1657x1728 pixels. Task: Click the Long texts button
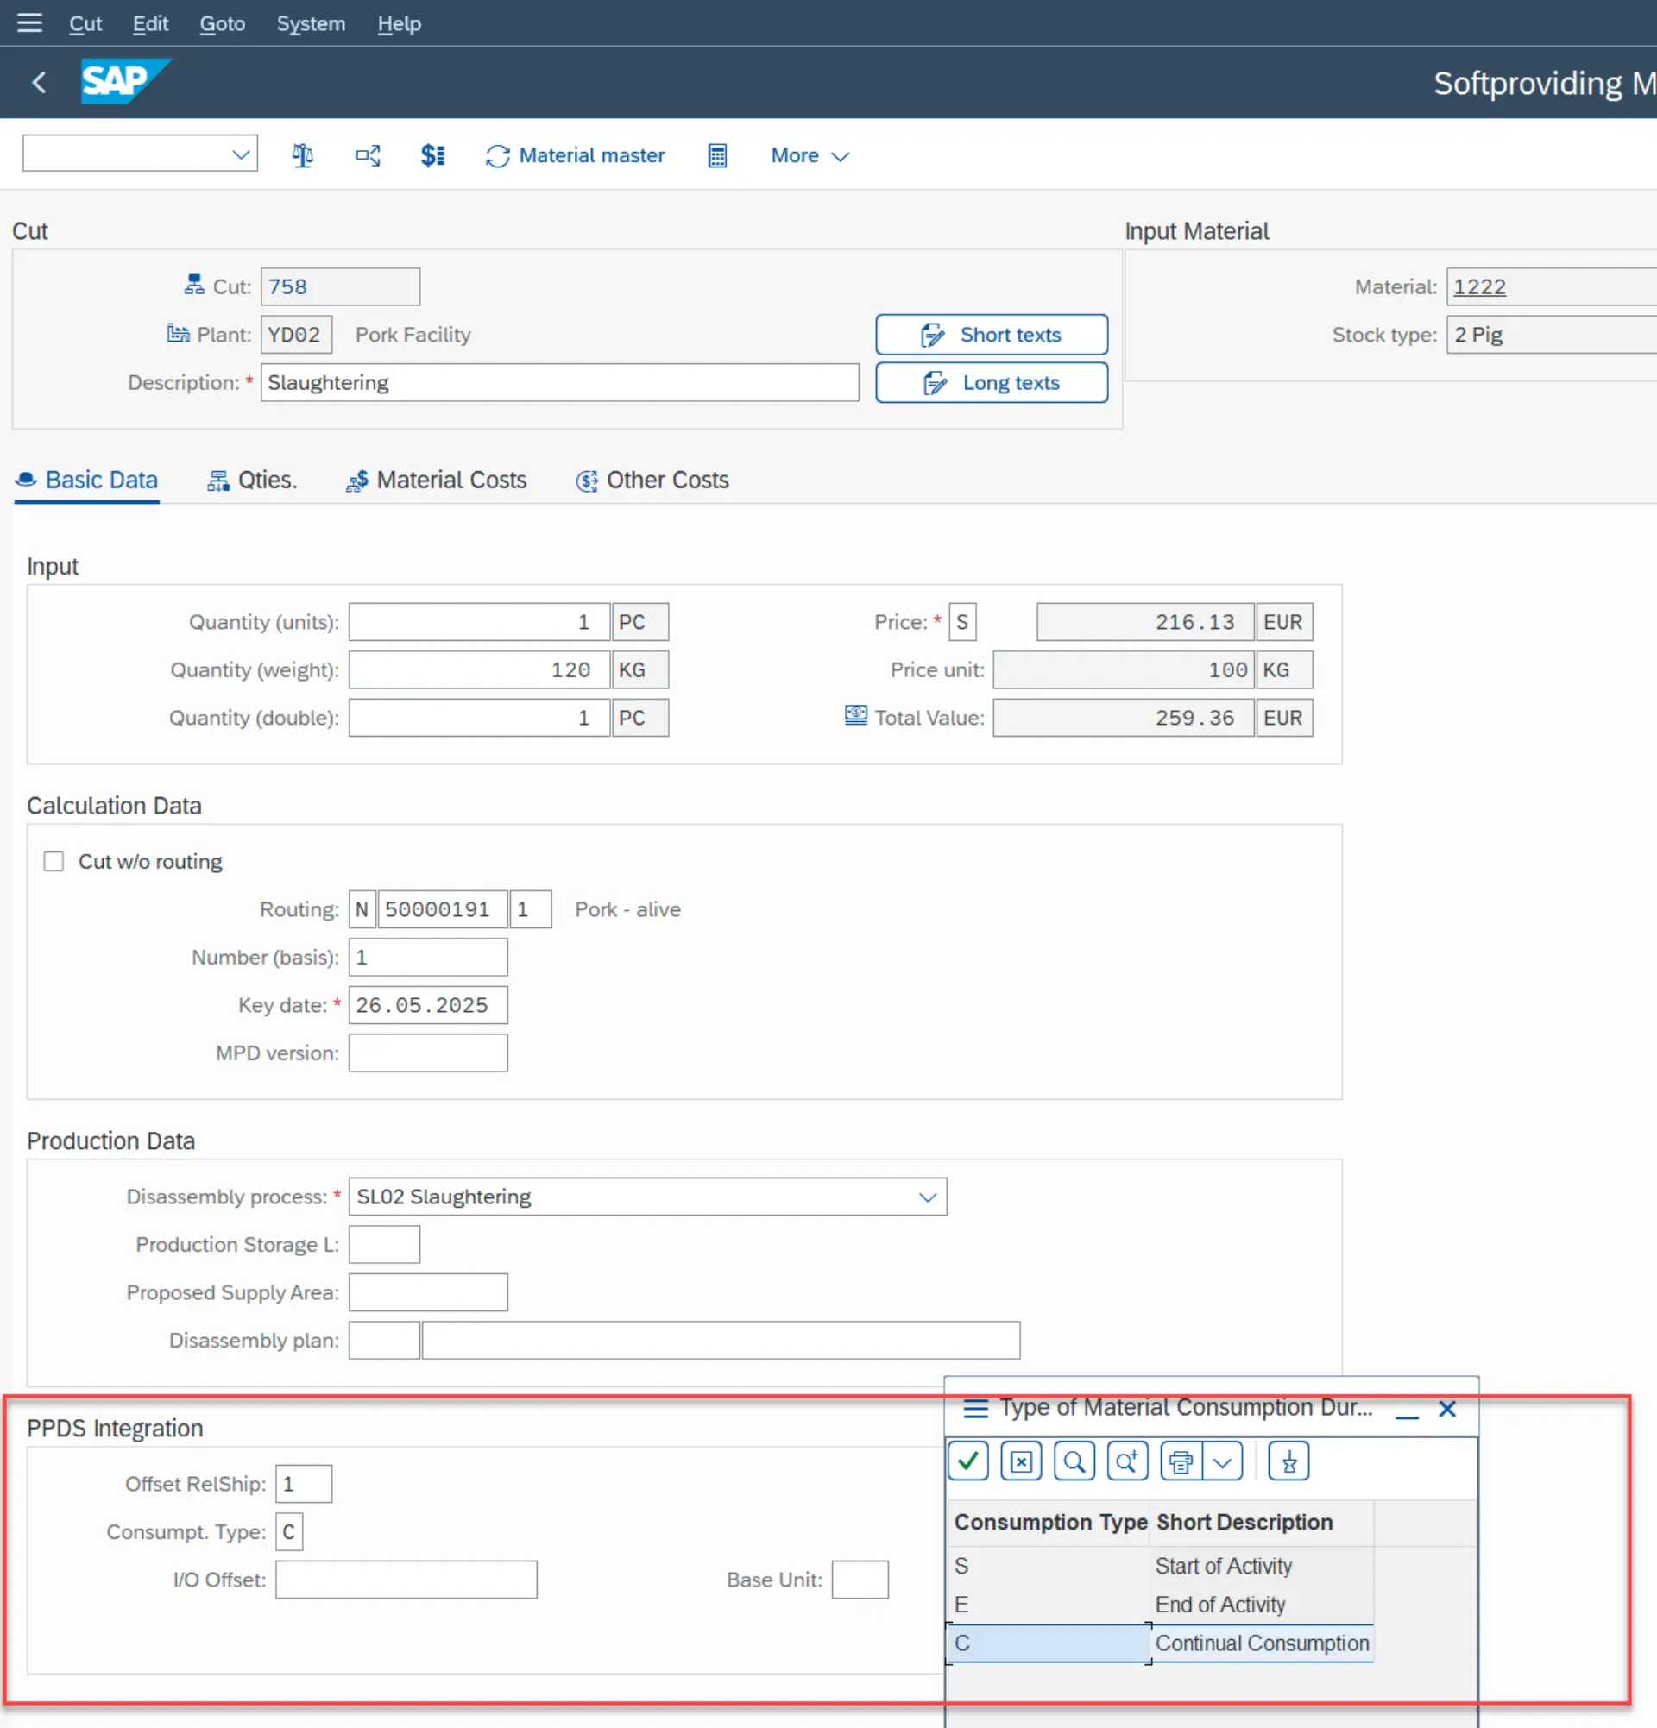(992, 383)
